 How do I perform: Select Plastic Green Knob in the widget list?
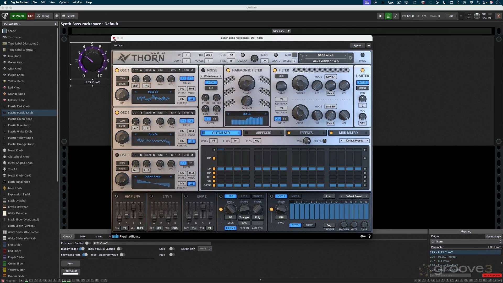pyautogui.click(x=20, y=119)
